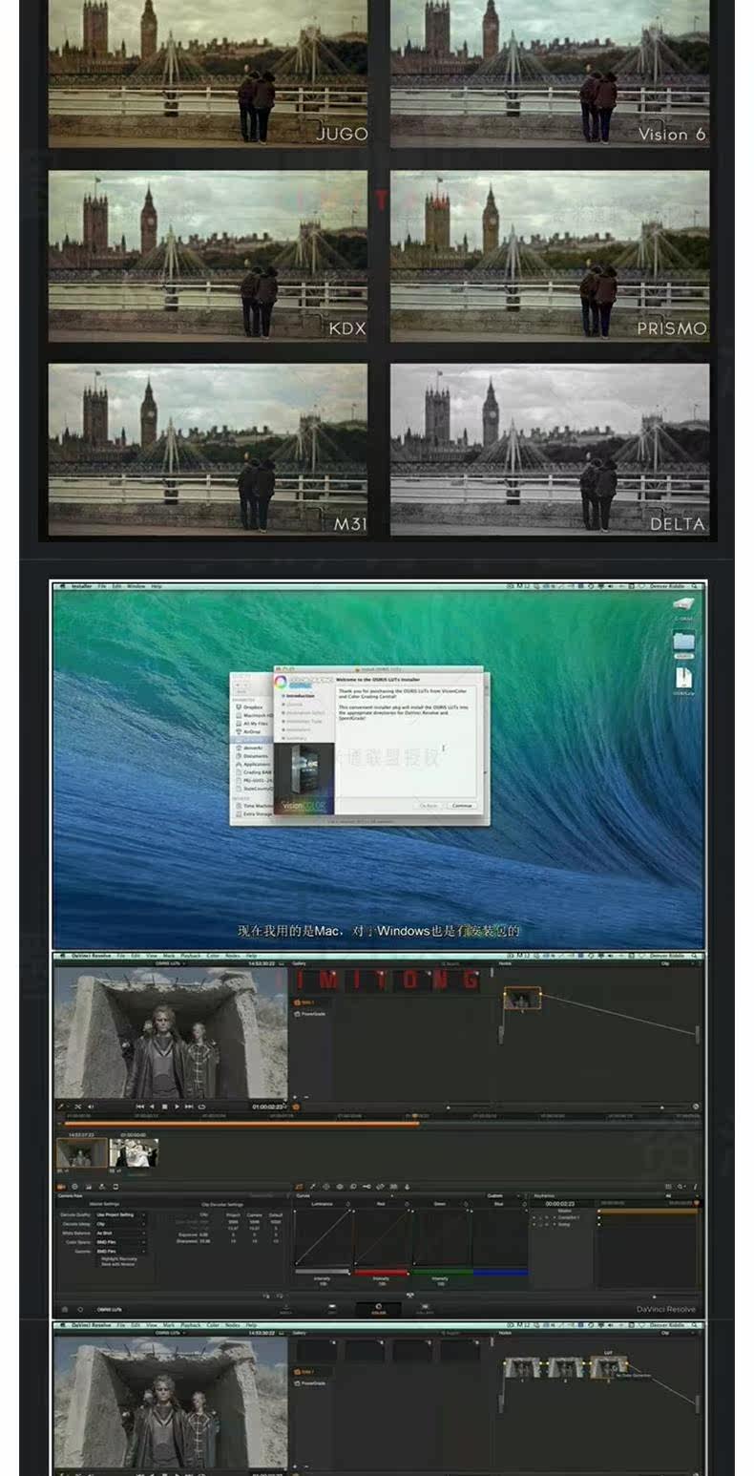
Task: Toggle the Highlight Recovery checkbox
Action: pyautogui.click(x=117, y=1259)
